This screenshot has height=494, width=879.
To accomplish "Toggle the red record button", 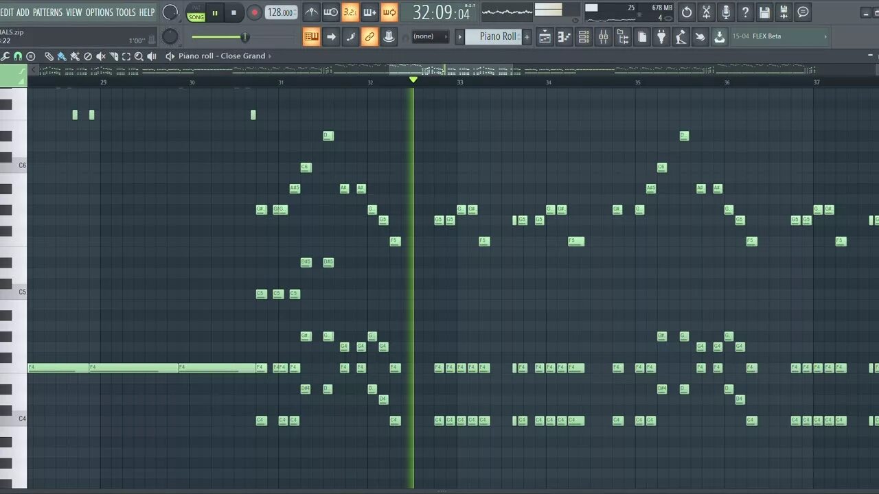I will (x=254, y=12).
